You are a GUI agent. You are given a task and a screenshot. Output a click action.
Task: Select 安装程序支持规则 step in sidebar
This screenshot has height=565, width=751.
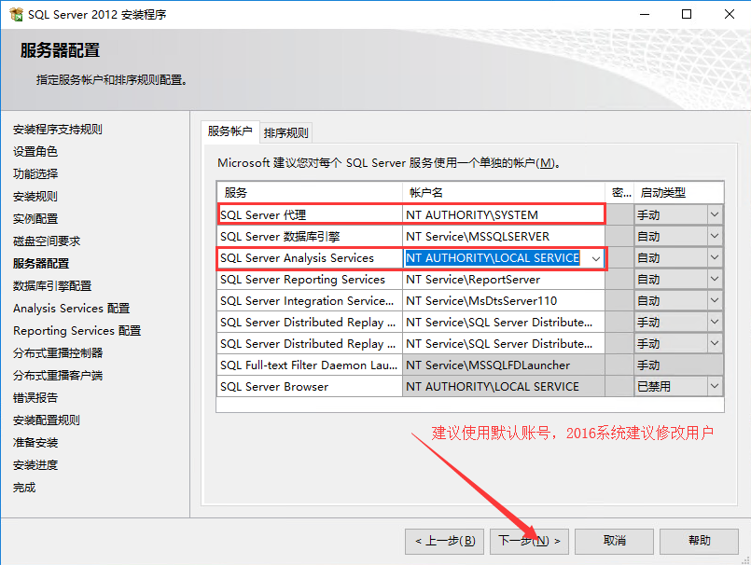point(58,130)
